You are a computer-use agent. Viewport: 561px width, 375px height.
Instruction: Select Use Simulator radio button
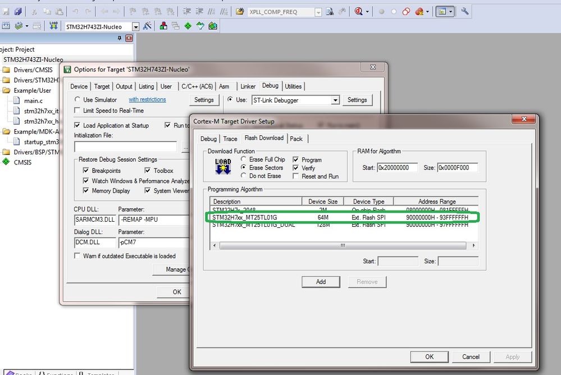pyautogui.click(x=77, y=99)
